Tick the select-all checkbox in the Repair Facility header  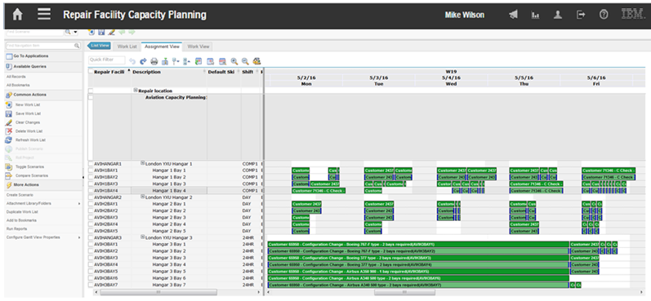tap(91, 72)
